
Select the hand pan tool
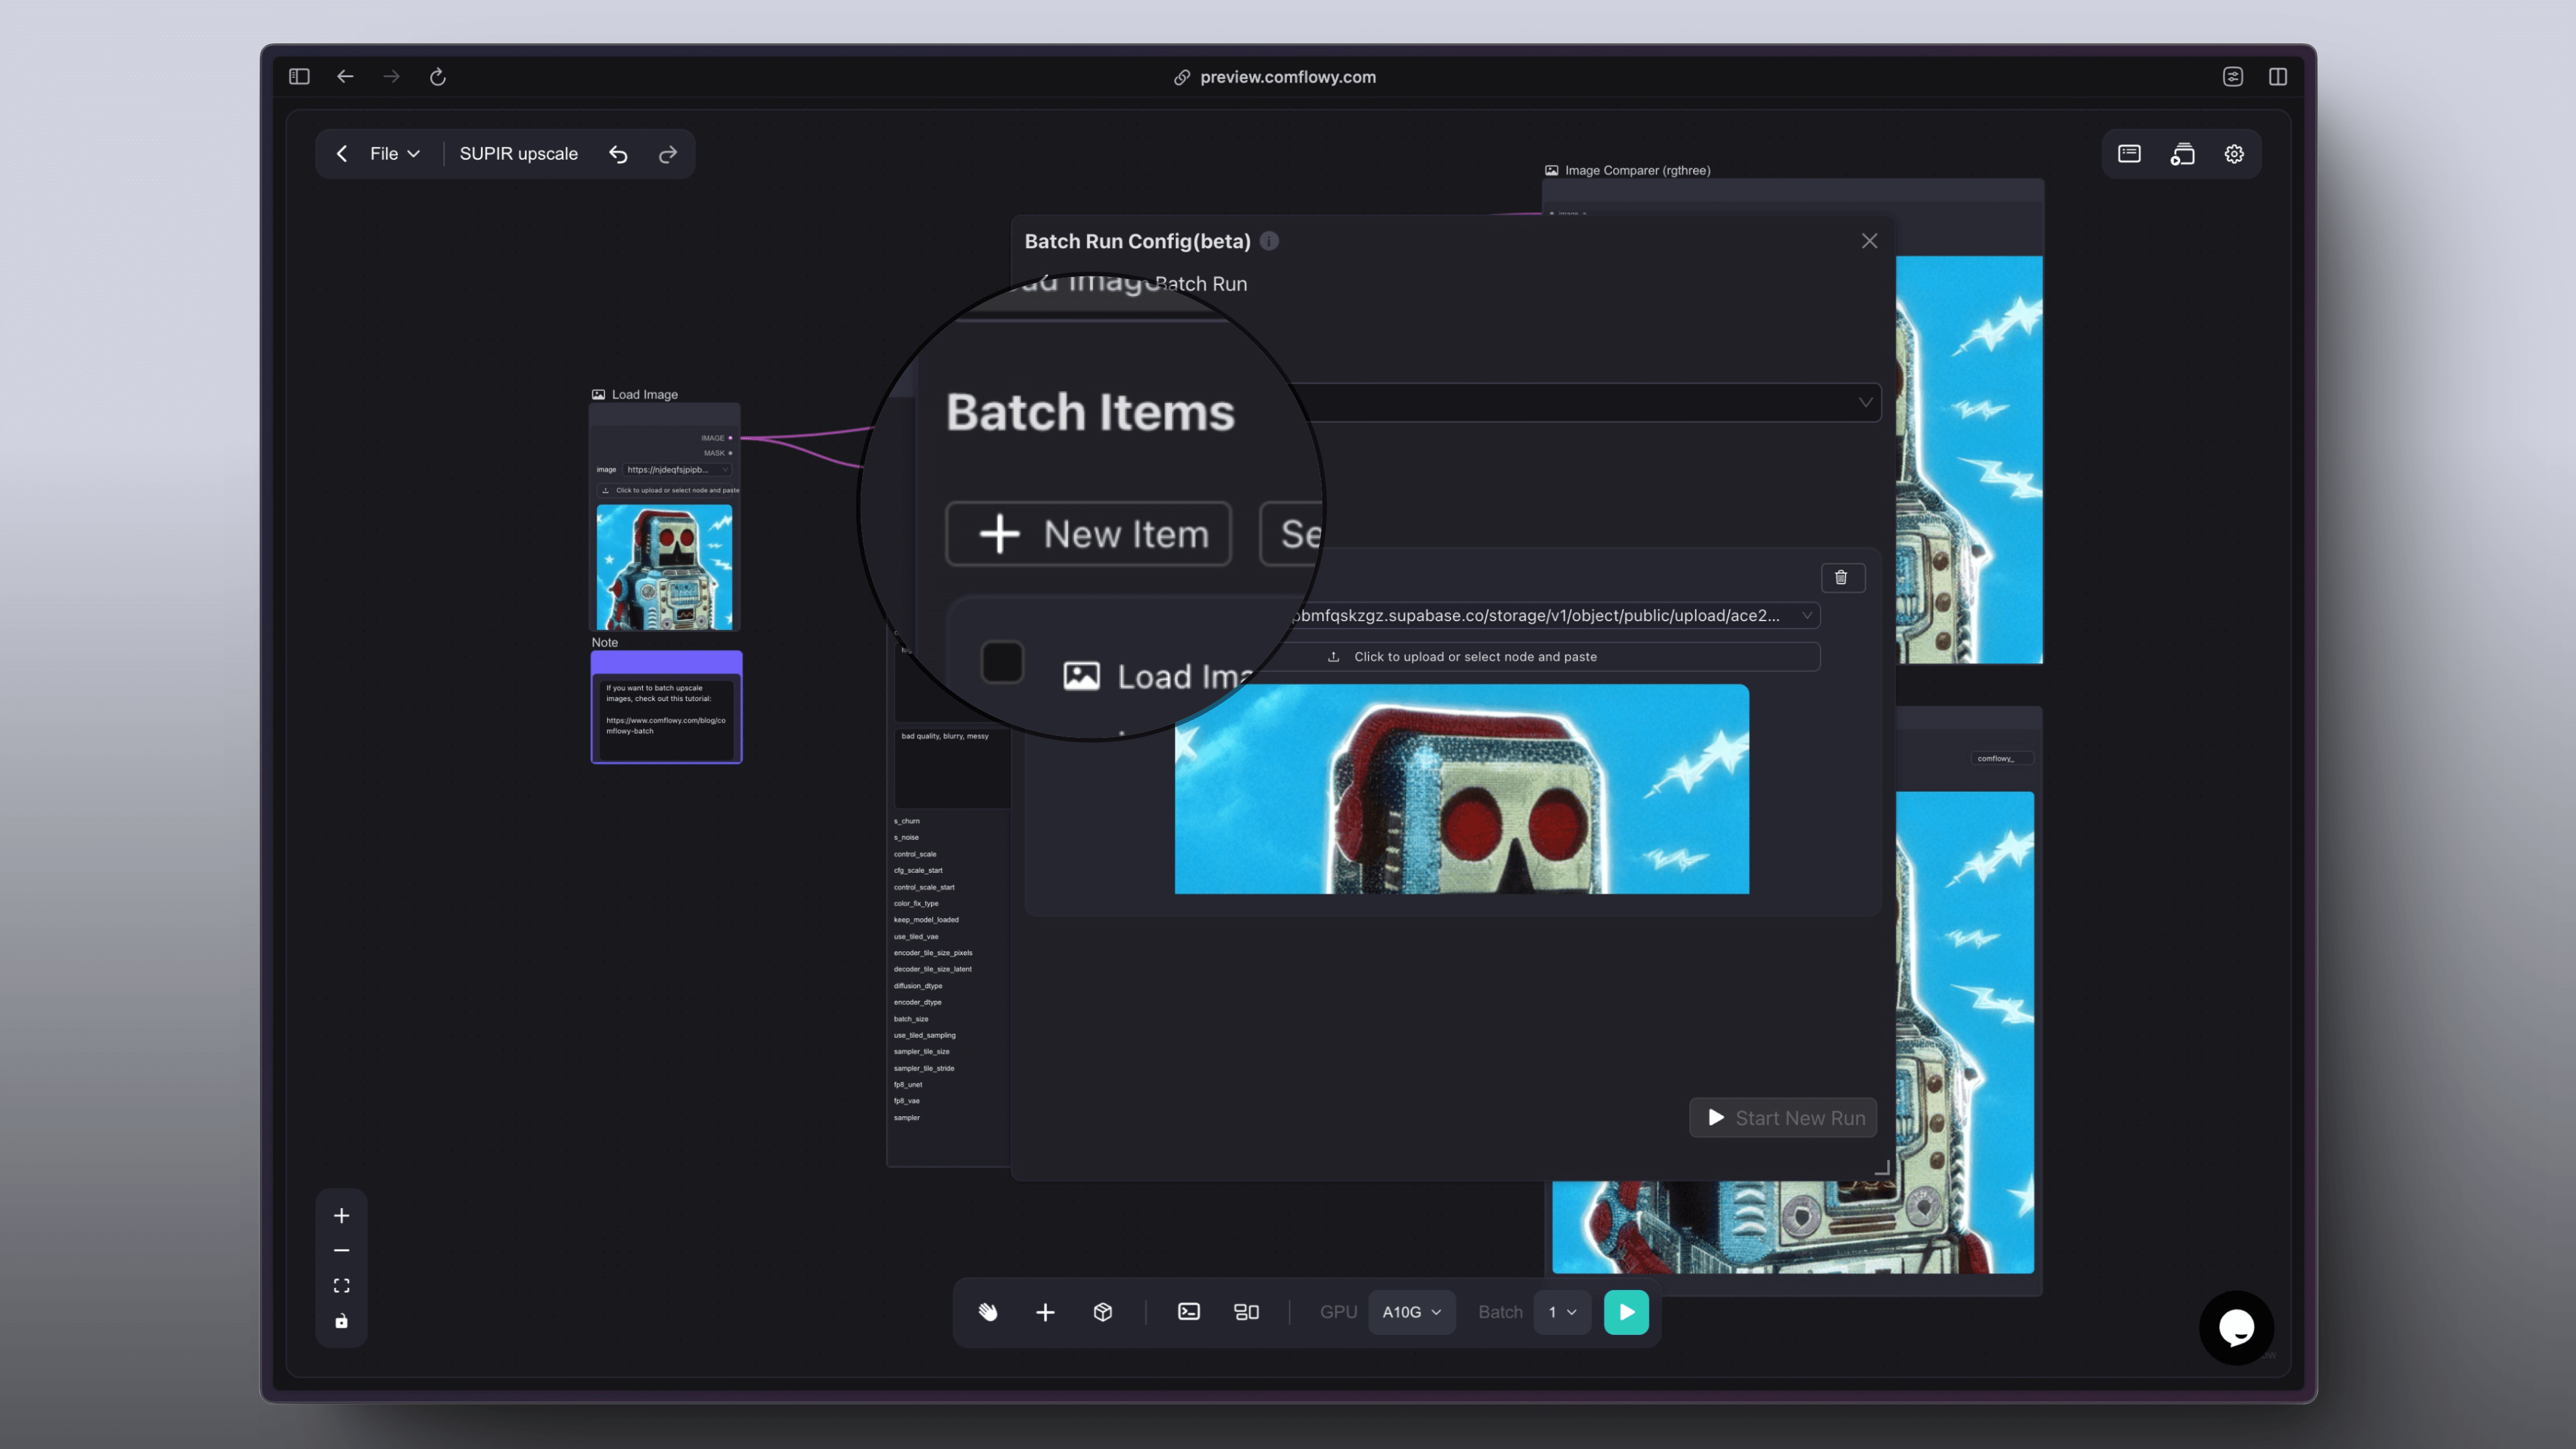coord(988,1312)
